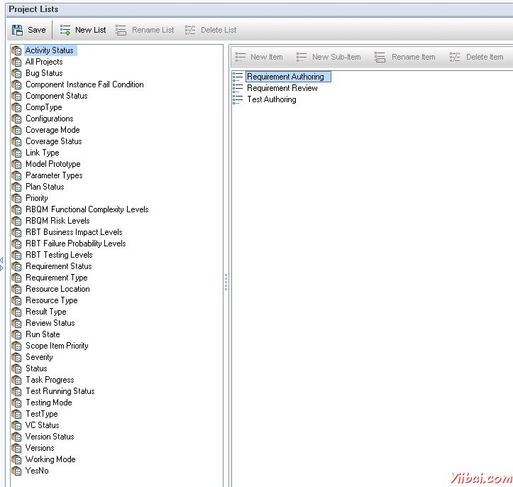Click the list icon beside Priority
This screenshot has height=487, width=513.
point(17,198)
